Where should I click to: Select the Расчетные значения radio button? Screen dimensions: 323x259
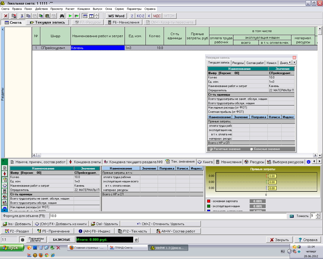pos(211,149)
